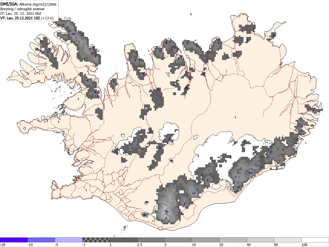Screen dimensions: 329x247
Task: Click the "DMI/IGA: Afkoma (kg/m2)/12klst" title line
Action: pos(28,4)
